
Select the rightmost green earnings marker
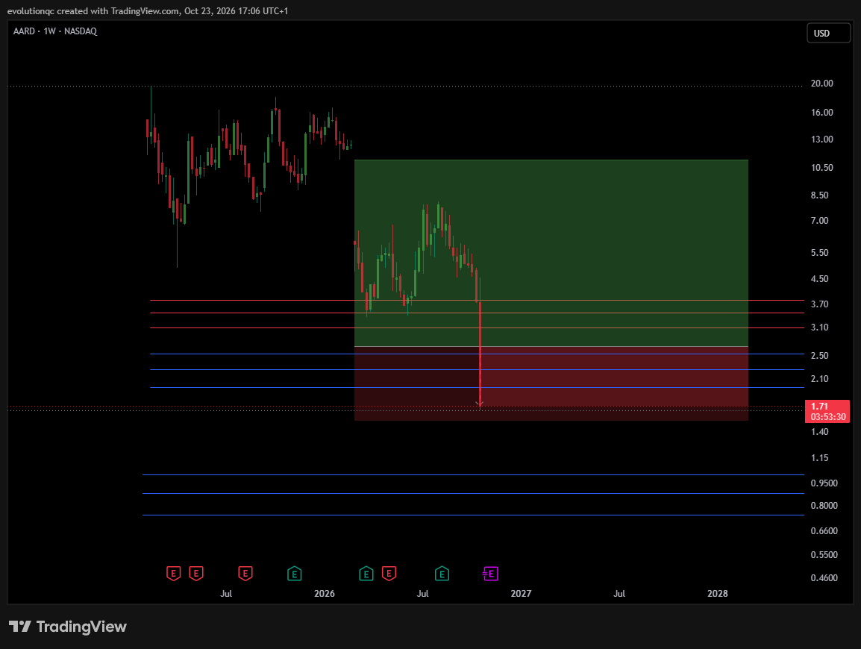[442, 574]
